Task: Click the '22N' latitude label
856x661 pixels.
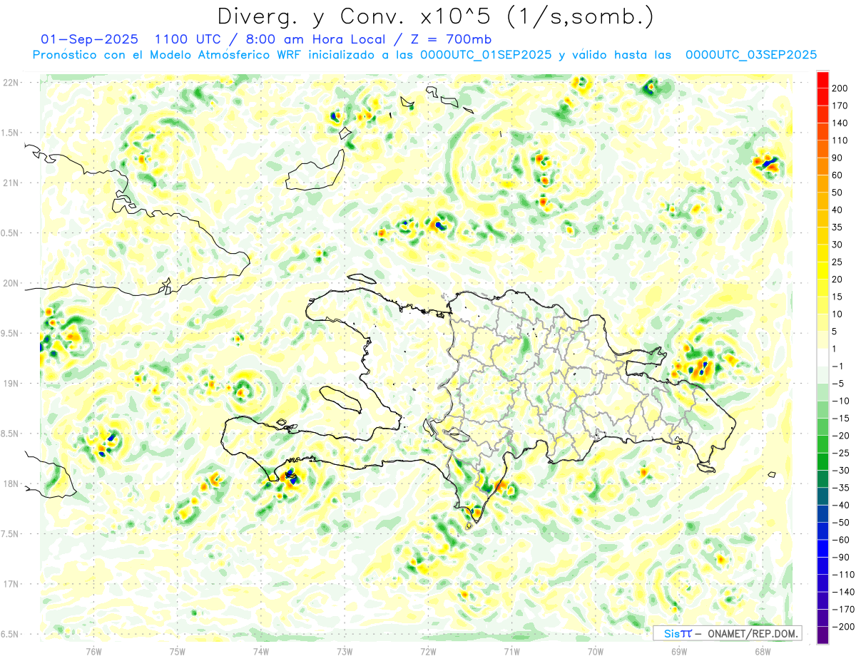Action: pos(11,83)
